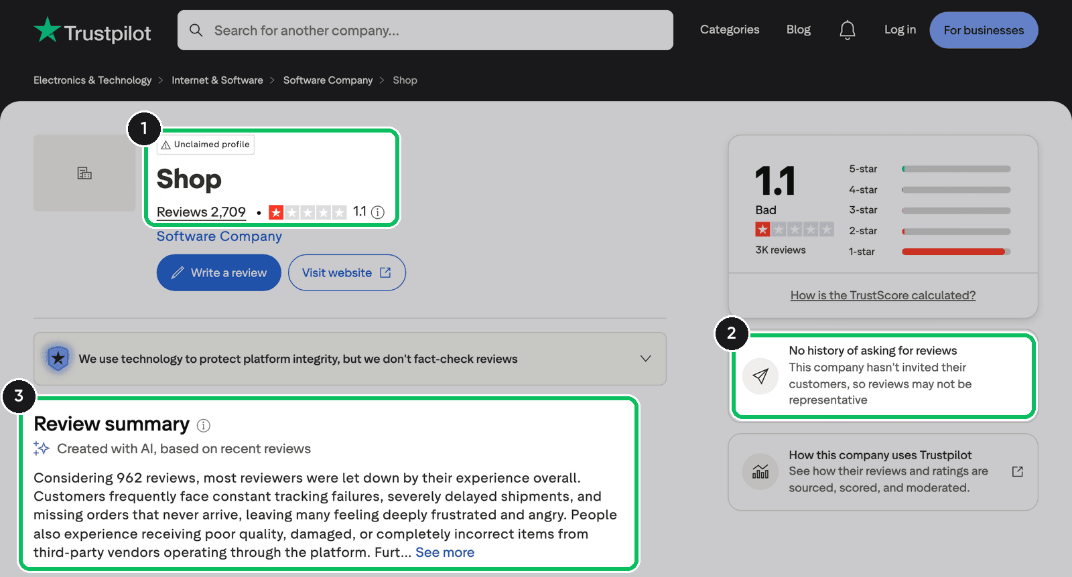Open external link icon for Trustpilot usage
1072x577 pixels.
coord(1018,472)
